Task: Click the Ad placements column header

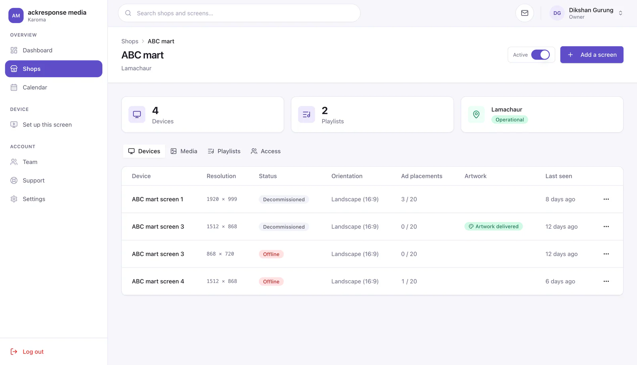Action: pyautogui.click(x=422, y=176)
